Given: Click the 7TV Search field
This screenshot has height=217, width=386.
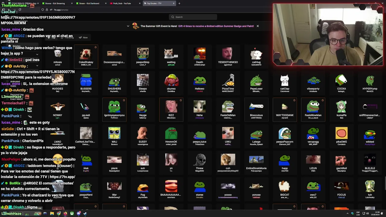Looking at the screenshot, I should pos(193,17).
